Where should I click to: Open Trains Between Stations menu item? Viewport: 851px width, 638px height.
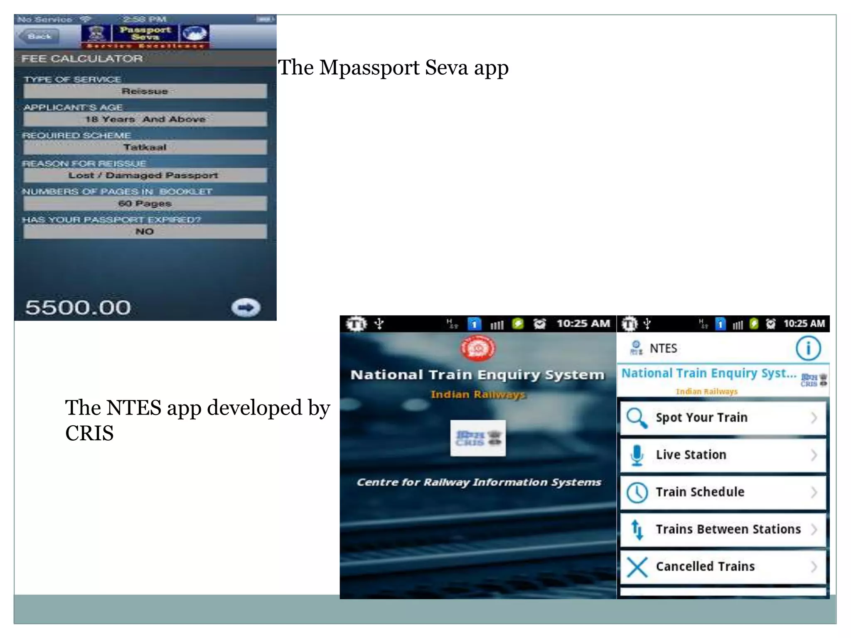click(x=723, y=530)
